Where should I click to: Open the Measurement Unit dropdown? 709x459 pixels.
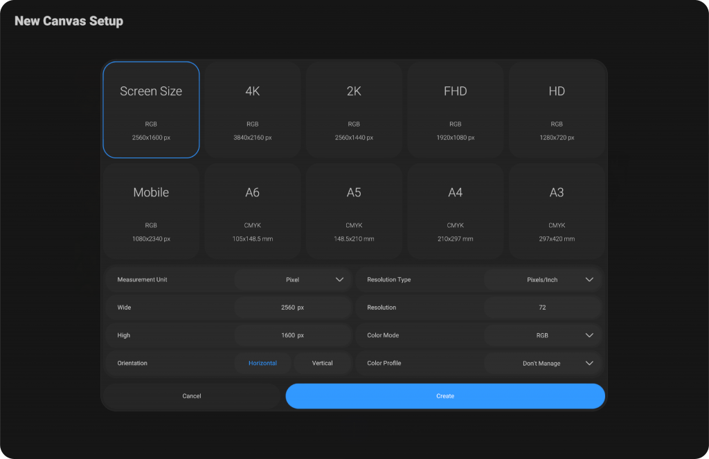(x=293, y=280)
